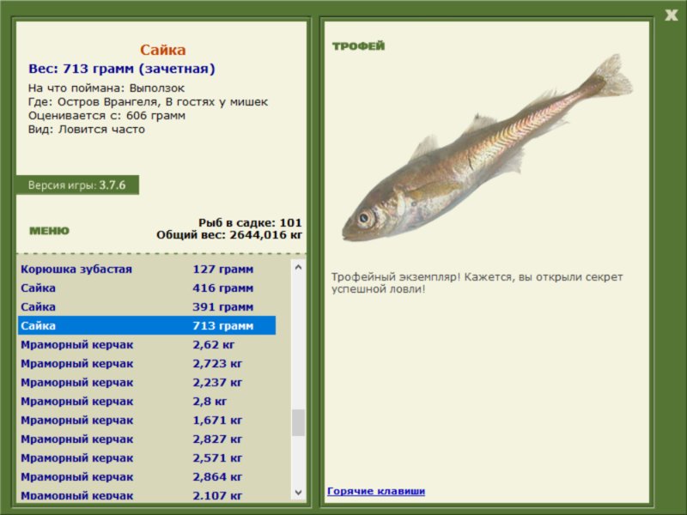
Task: Click the ТРОФЕЙ label
Action: [x=358, y=46]
